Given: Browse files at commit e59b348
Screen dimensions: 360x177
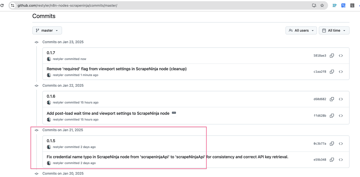Looking at the screenshot, I should point(341,160).
